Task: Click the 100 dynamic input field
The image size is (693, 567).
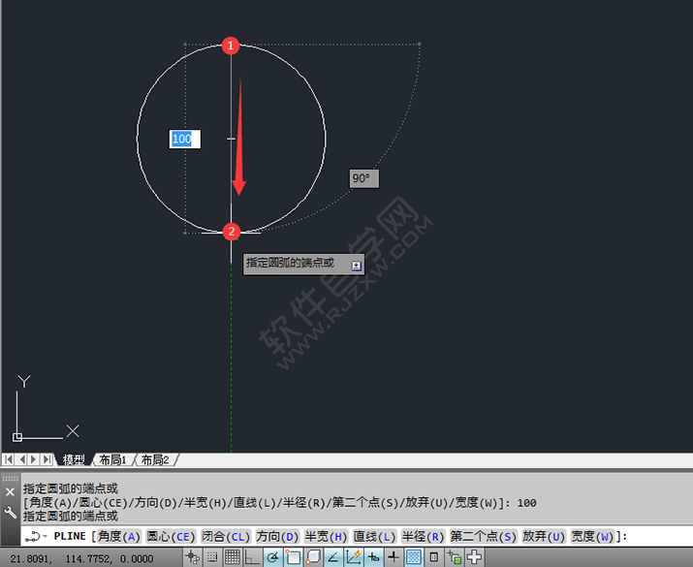Action: pos(185,140)
